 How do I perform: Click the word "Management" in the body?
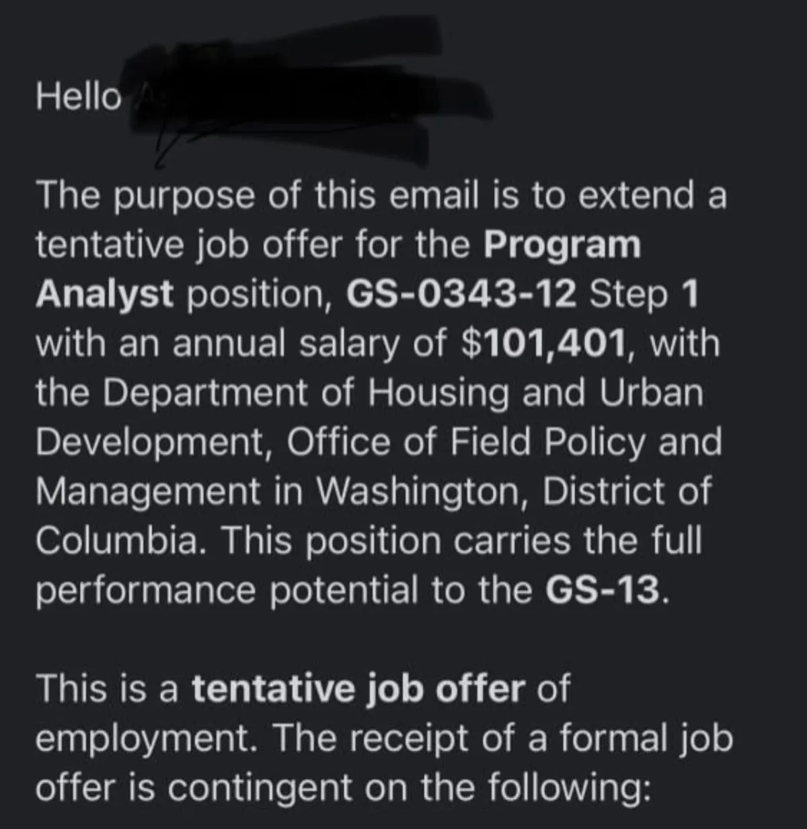148,492
